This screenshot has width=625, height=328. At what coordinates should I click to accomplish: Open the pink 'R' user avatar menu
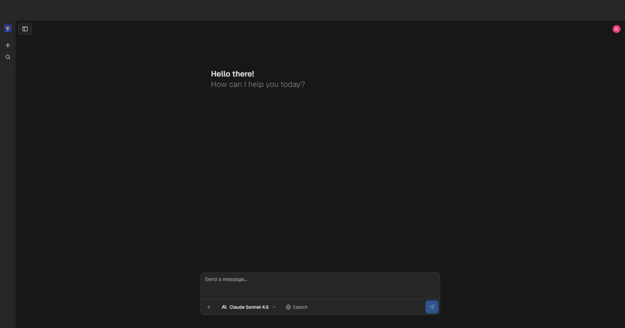[616, 29]
